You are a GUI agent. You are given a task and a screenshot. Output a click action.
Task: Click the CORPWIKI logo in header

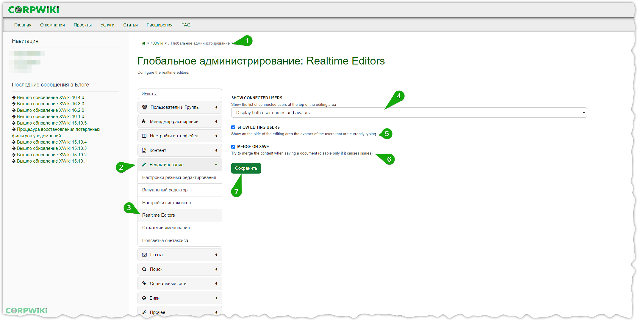pos(33,10)
